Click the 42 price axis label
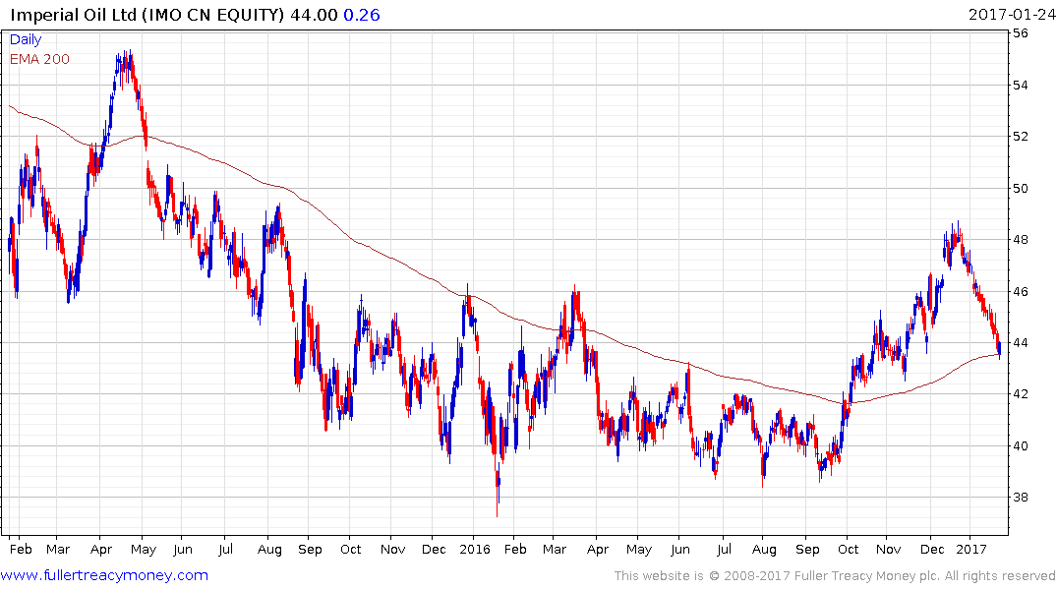Viewport: 1057px width, 590px height. [1021, 393]
